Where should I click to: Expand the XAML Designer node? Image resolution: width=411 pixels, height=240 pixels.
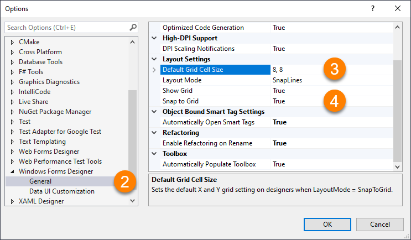(13, 201)
